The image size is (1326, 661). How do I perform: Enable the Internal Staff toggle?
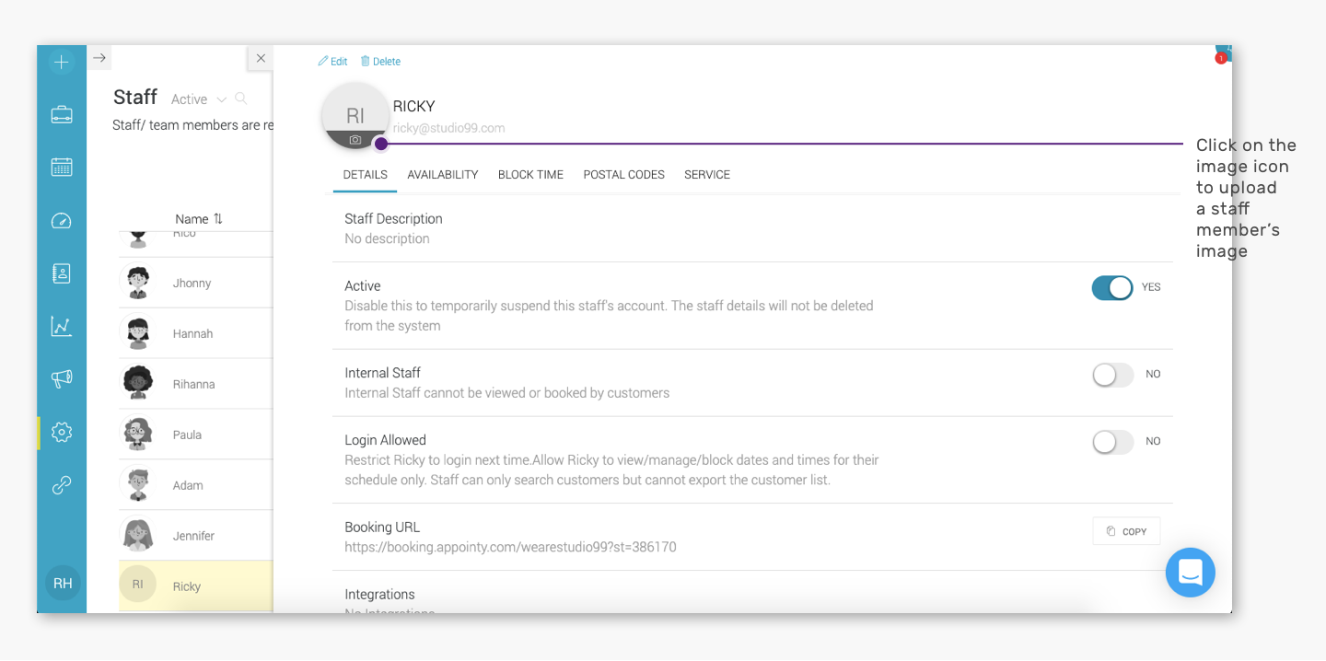[1112, 375]
